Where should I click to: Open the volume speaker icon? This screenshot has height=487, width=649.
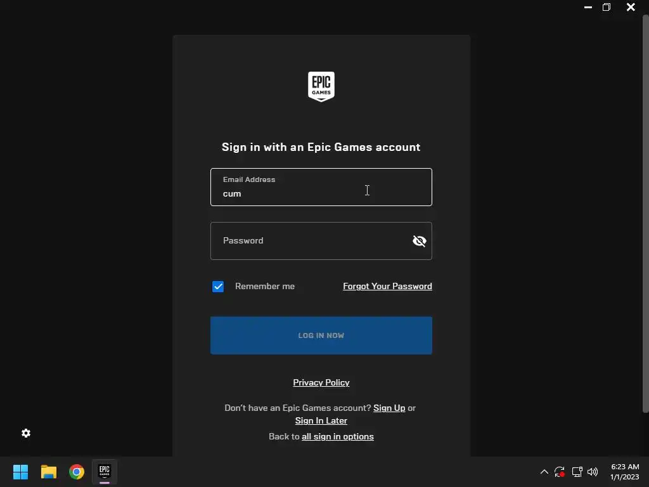coord(593,472)
